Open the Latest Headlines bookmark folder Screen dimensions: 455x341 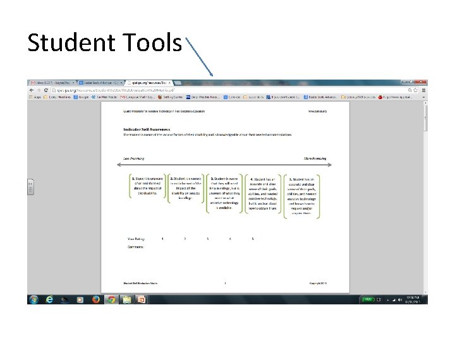(57, 97)
